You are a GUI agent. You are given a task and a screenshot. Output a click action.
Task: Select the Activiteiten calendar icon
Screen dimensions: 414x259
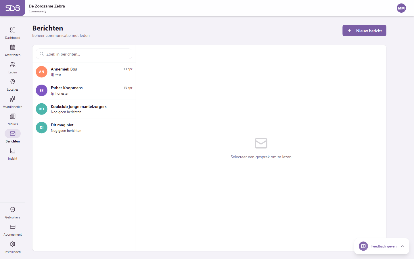pyautogui.click(x=13, y=47)
